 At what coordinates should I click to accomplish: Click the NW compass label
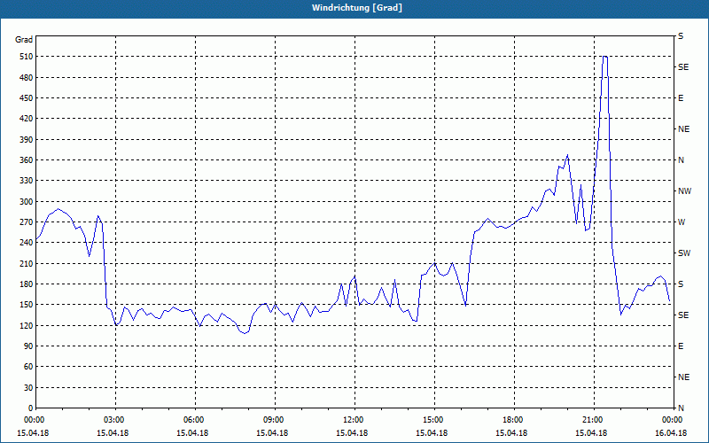684,191
